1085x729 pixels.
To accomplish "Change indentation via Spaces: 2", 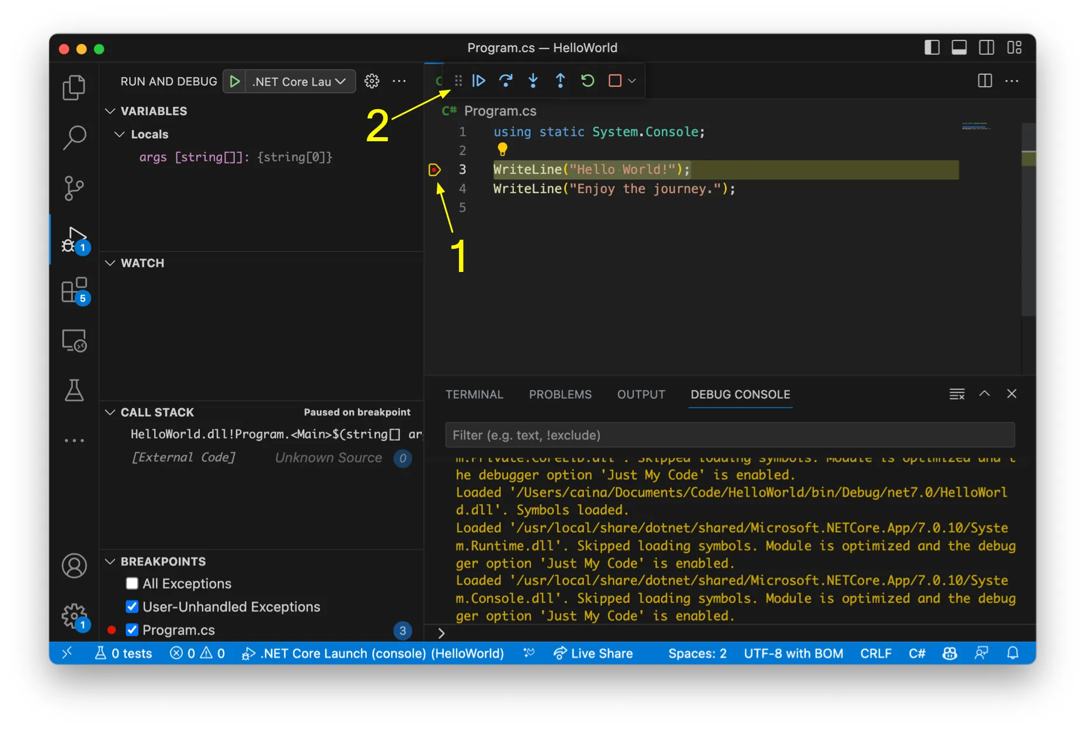I will (697, 654).
